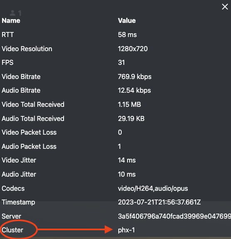Click the phx-1 cluster value
This screenshot has height=239, width=231.
(126, 230)
